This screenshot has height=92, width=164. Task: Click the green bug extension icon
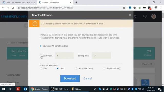point(140,8)
